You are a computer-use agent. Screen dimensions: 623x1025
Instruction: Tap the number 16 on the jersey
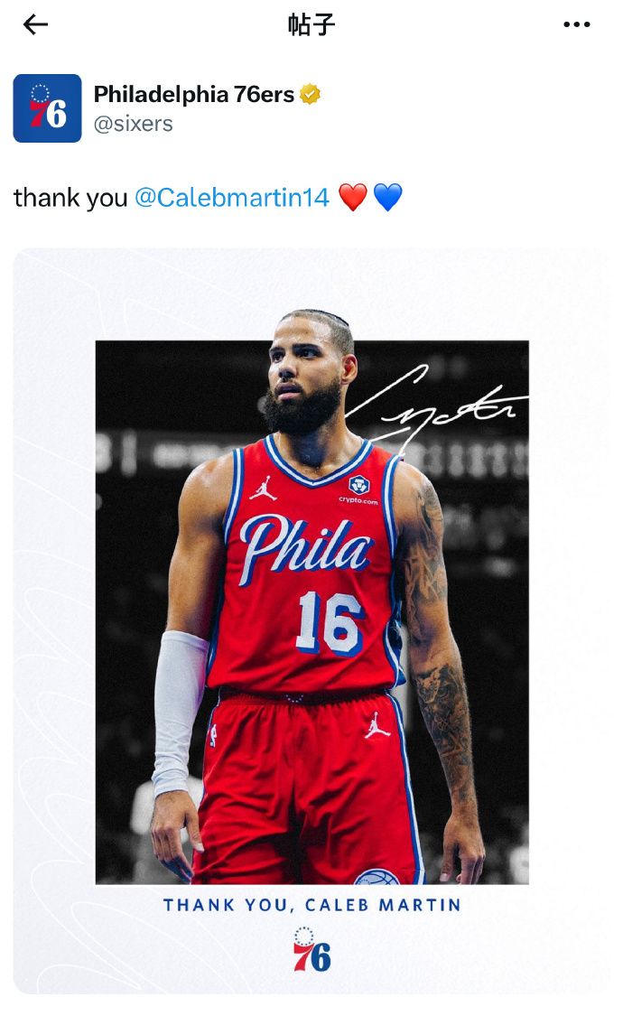[x=329, y=623]
